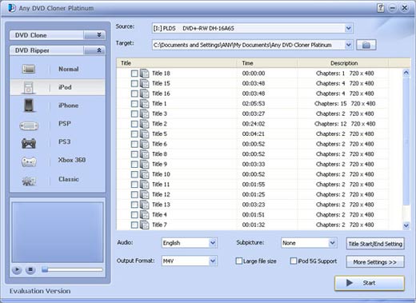This screenshot has height=303, width=416.
Task: Sort list by Time column header
Action: point(267,63)
